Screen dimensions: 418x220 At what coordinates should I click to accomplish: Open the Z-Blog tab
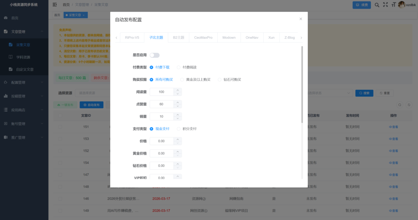click(289, 37)
